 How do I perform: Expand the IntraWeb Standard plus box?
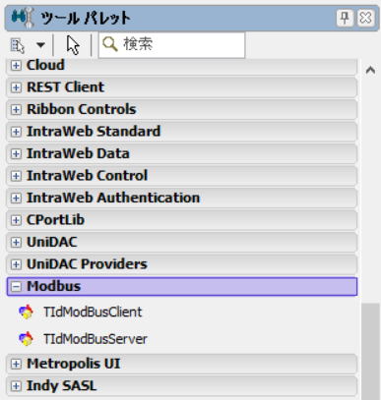click(16, 132)
